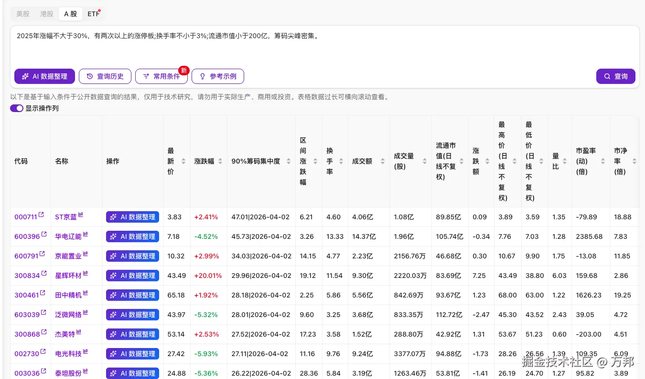Toggle the 显示操作列 switch
Image resolution: width=645 pixels, height=379 pixels.
click(17, 108)
